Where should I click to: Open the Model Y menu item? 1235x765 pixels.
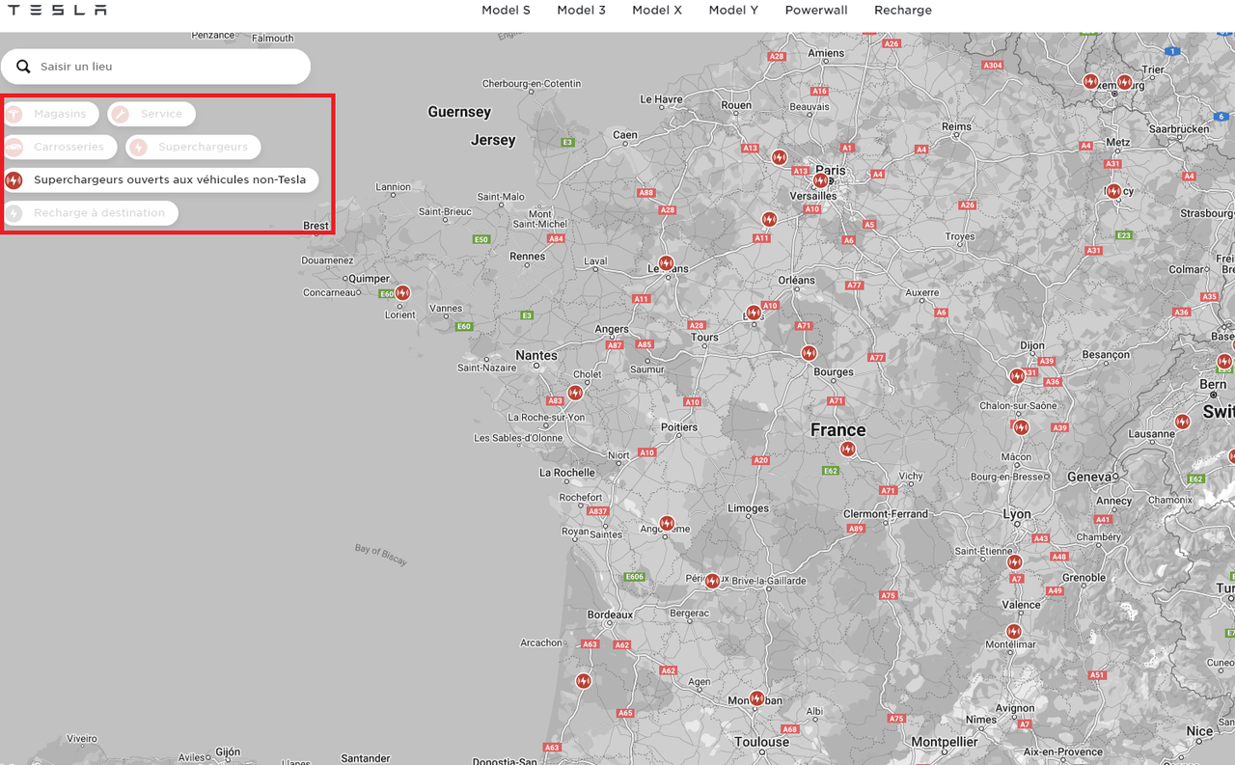(x=733, y=10)
